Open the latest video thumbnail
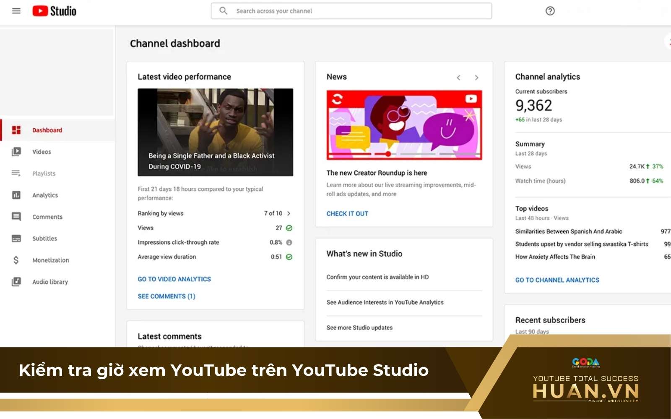The image size is (671, 419). click(x=215, y=132)
